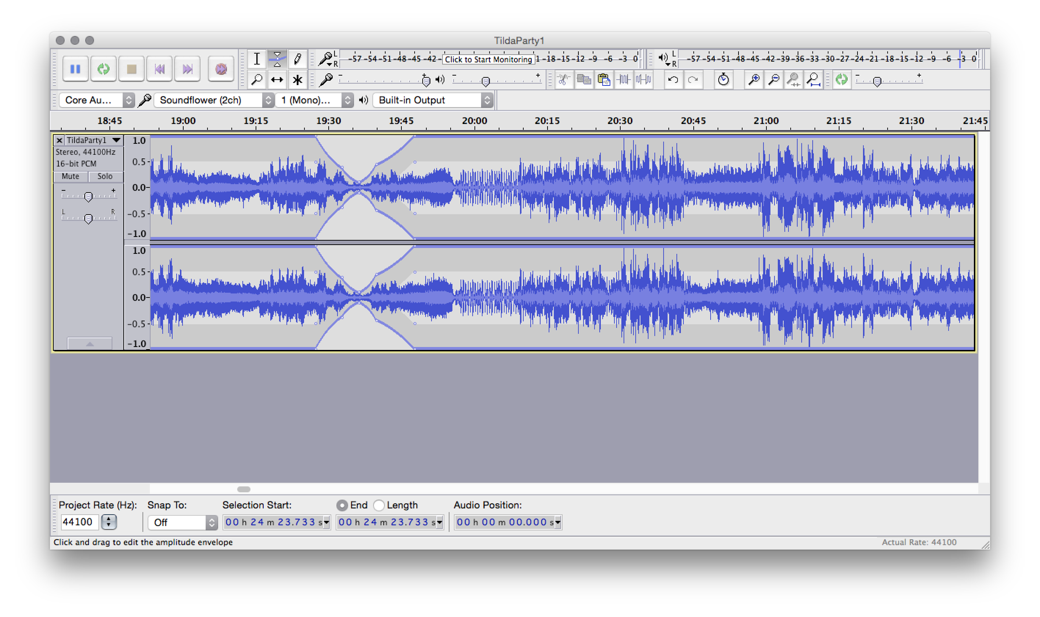This screenshot has height=617, width=1040.
Task: Pause playback with the Pause button
Action: 75,69
